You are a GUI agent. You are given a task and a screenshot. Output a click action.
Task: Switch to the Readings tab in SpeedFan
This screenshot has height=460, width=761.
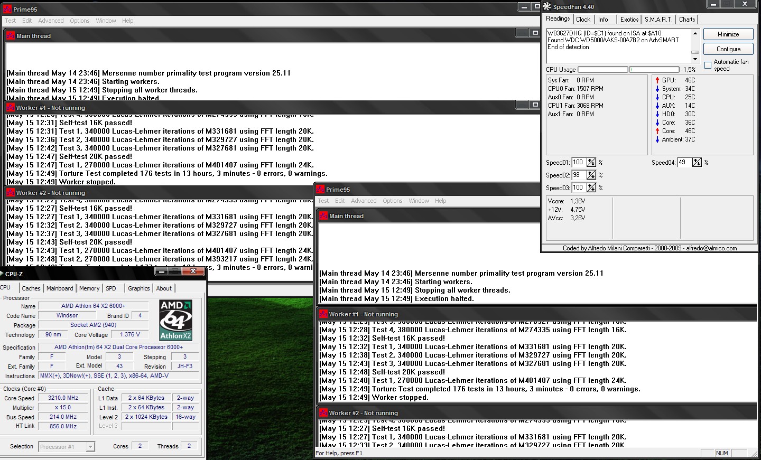[x=558, y=18]
